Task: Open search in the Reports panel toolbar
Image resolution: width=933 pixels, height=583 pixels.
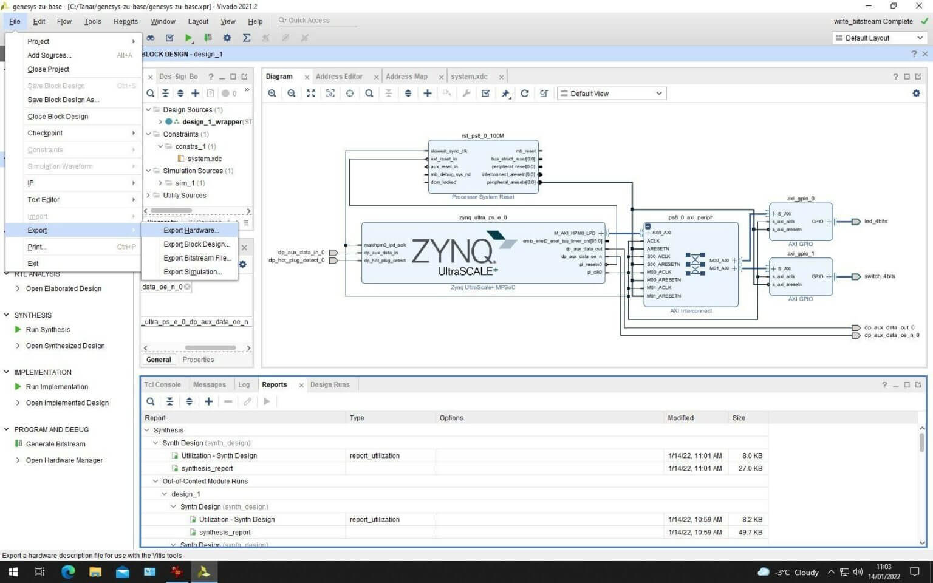Action: click(150, 401)
